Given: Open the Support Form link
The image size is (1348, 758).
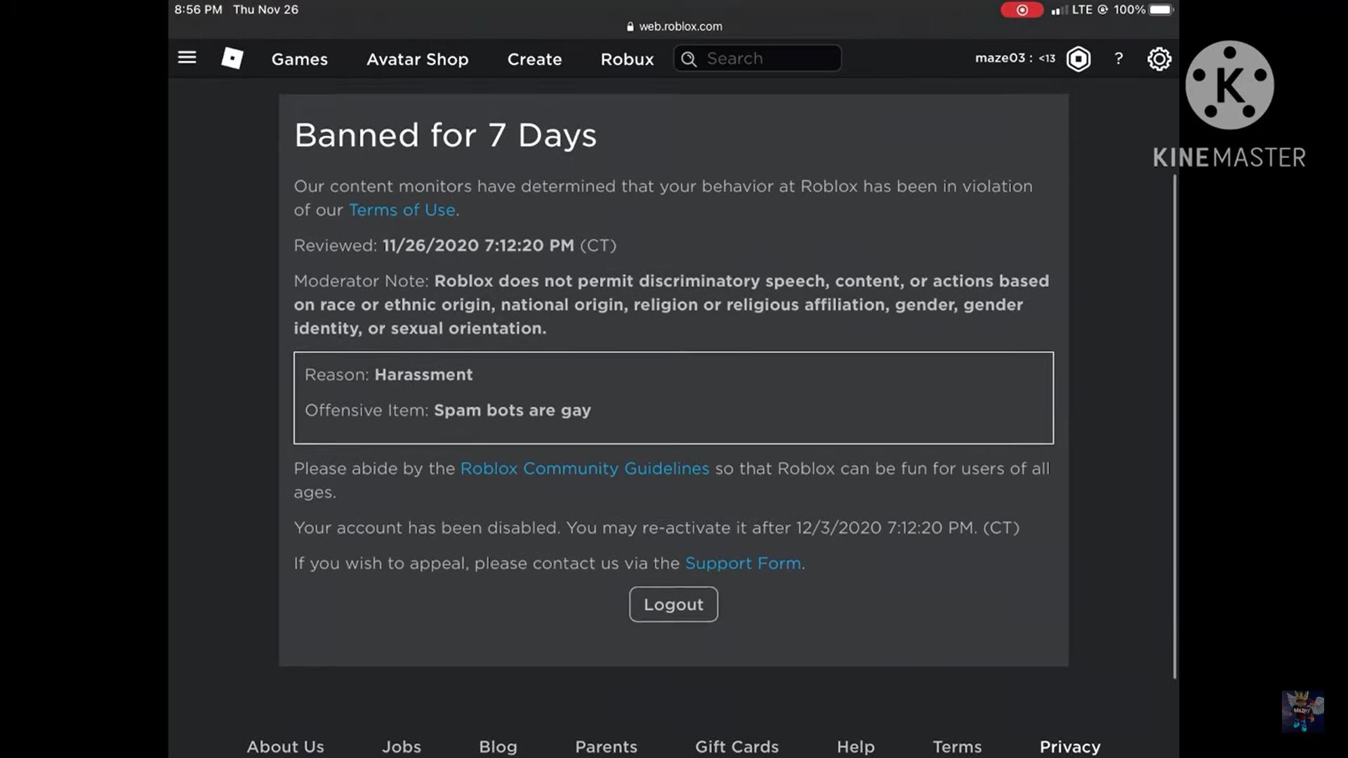Looking at the screenshot, I should point(743,563).
